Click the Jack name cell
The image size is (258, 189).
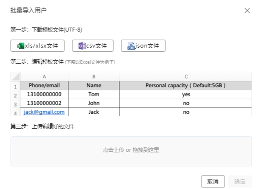[94, 112]
